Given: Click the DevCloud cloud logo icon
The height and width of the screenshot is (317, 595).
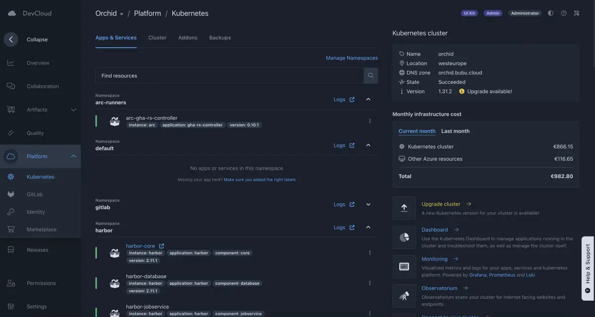Looking at the screenshot, I should [x=12, y=13].
